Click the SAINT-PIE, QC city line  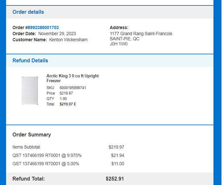[124, 39]
